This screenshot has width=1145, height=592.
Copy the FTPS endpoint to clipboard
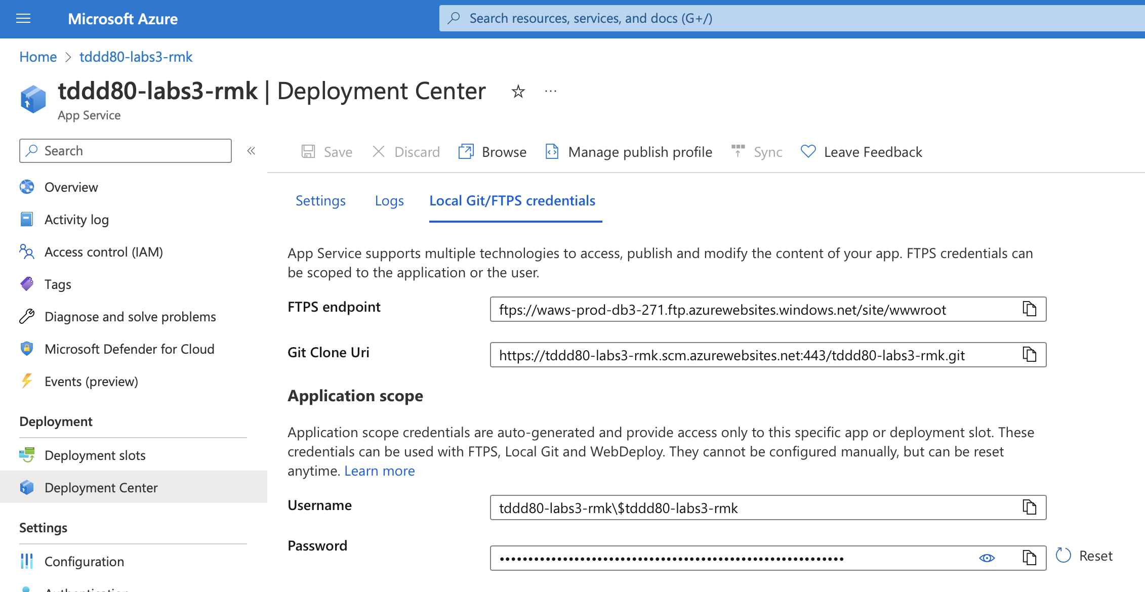(x=1030, y=309)
